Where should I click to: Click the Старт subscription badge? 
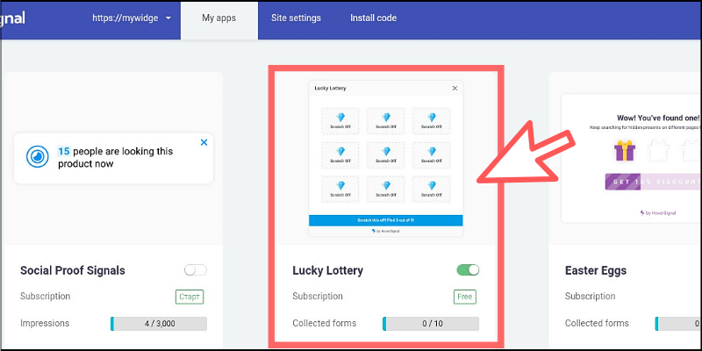[x=190, y=297]
